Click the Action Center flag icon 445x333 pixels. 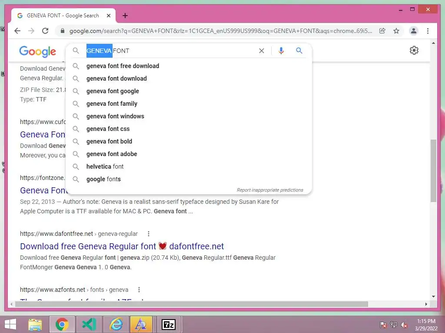click(x=383, y=324)
